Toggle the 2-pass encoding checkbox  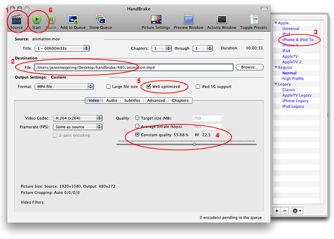tap(55, 135)
